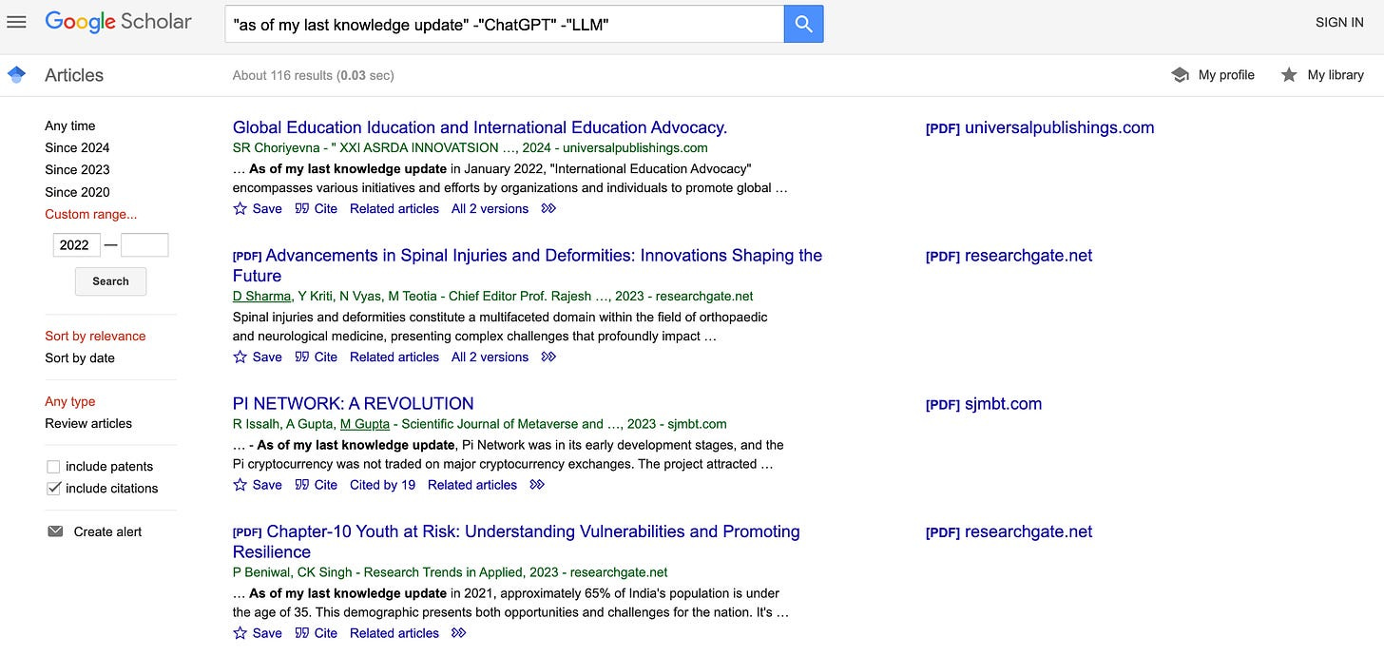1384x656 pixels.
Task: Click SIGN IN
Action: click(1339, 23)
